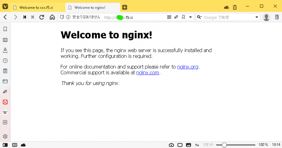Screen dimensions: 282x148
Task: Open the search field history dropdown arrow
Action: tap(257, 17)
